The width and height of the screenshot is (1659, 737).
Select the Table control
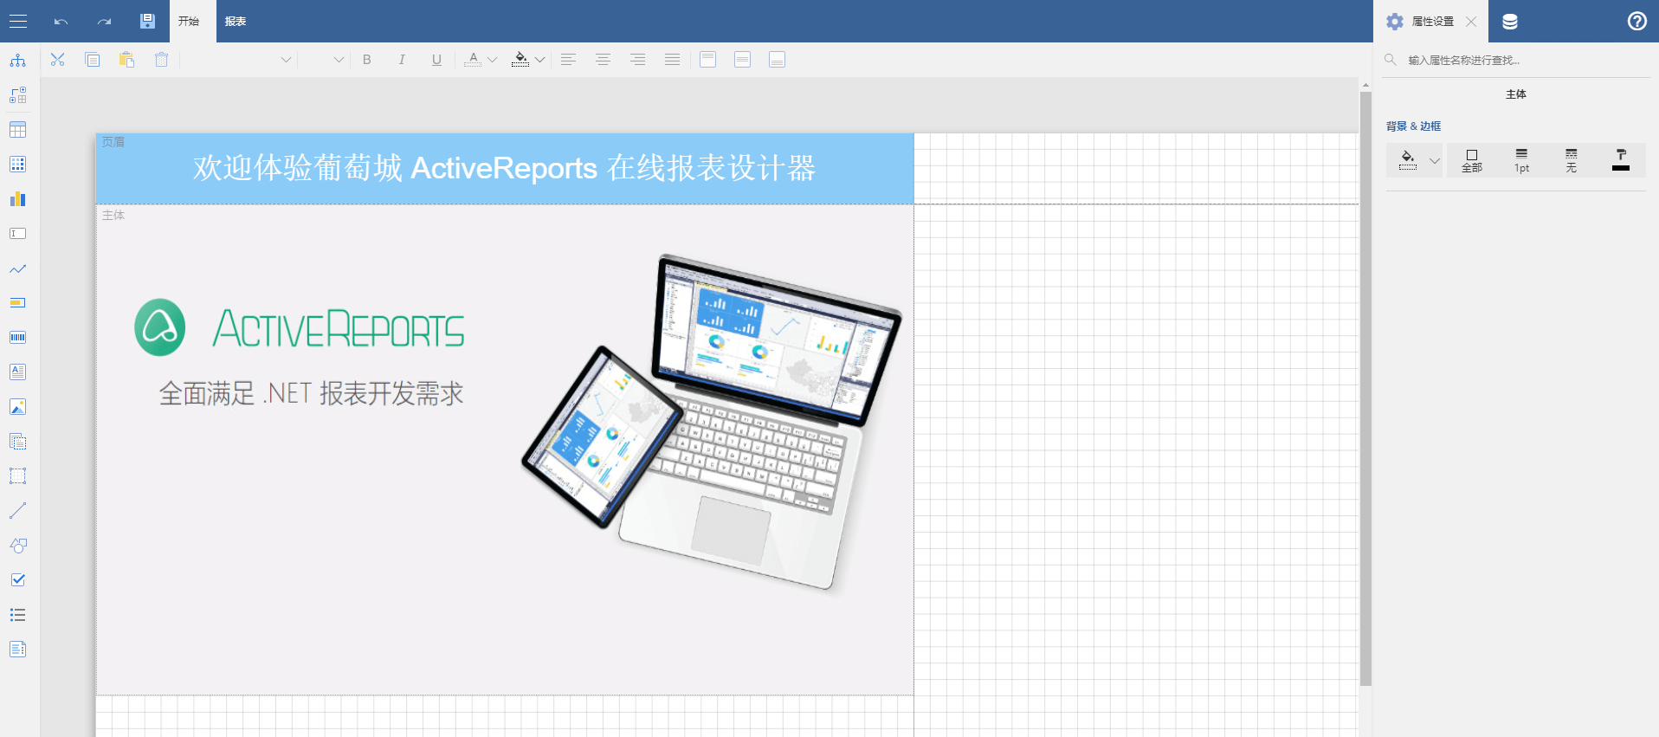(17, 130)
